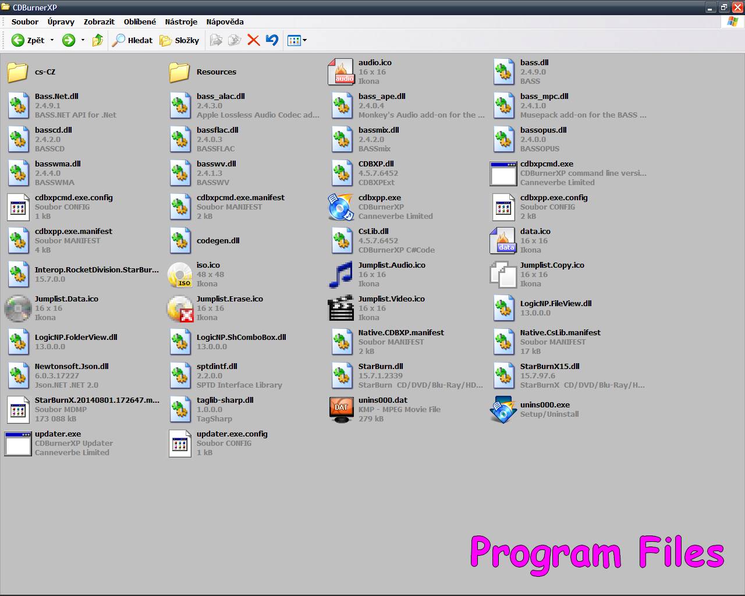Select the basscd.dll file name
Viewport: 745px width, 596px height.
coord(54,130)
